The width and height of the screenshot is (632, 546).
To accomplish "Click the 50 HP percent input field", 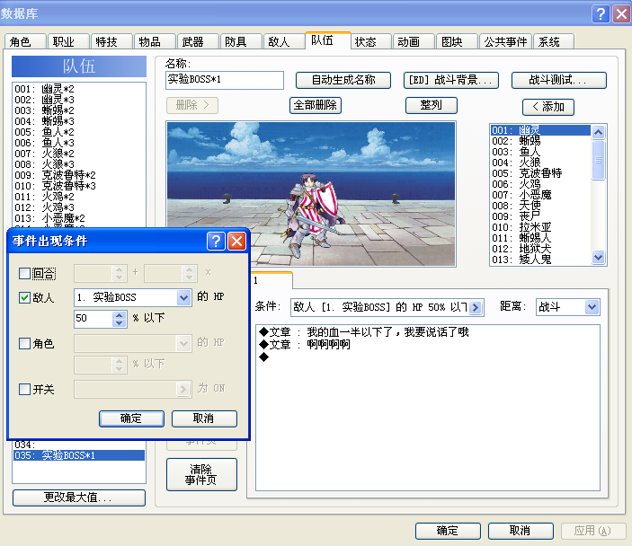I will tap(93, 319).
